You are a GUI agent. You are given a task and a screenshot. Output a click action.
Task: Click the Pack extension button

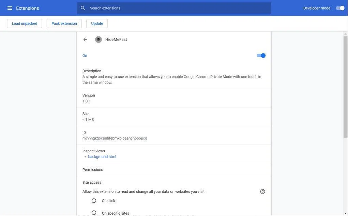[64, 24]
